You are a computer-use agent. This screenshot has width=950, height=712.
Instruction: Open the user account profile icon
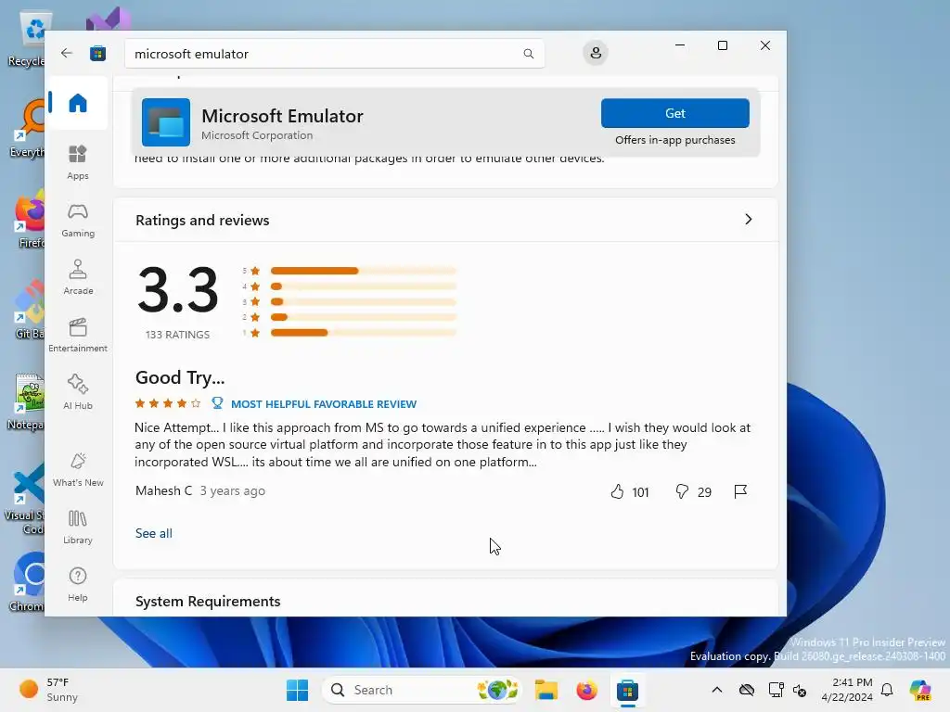(x=596, y=53)
